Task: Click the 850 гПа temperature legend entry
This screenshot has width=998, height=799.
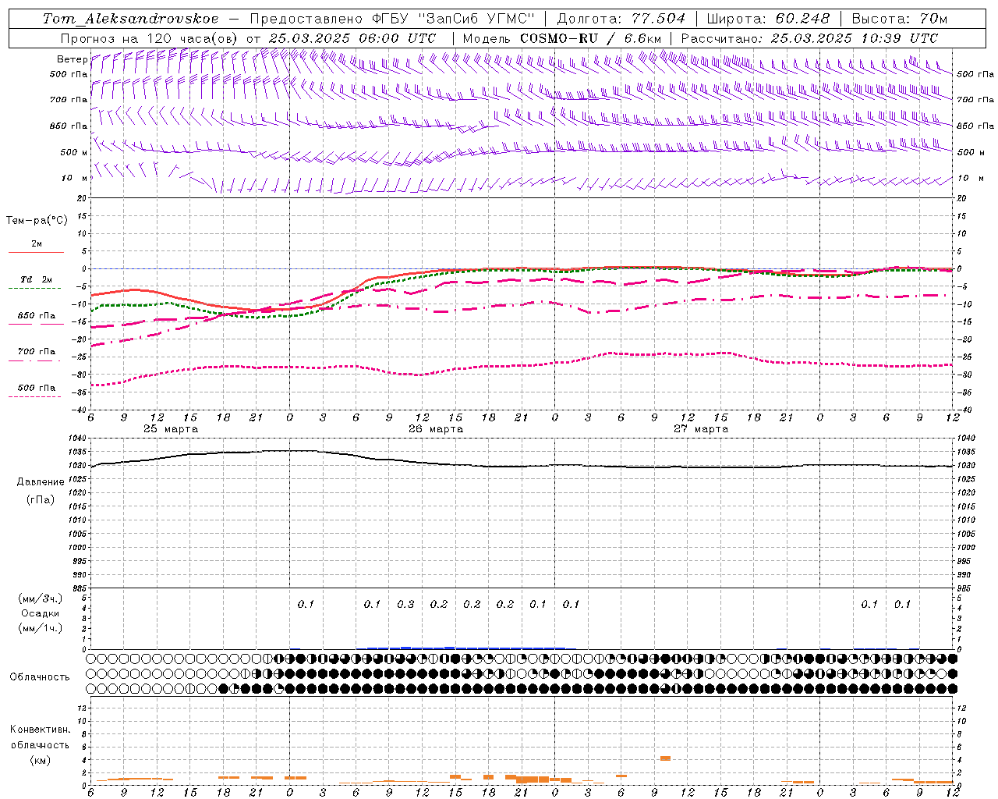Action: [x=36, y=316]
